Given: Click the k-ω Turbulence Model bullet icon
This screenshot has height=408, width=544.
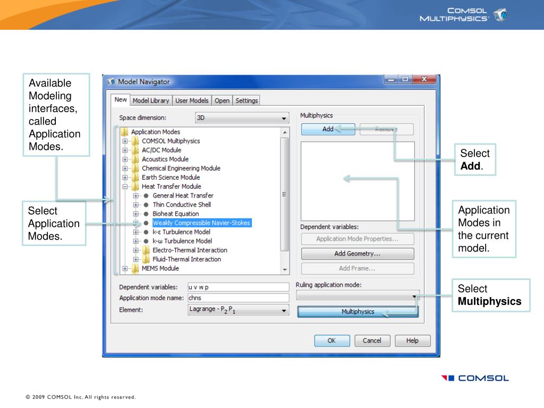Looking at the screenshot, I should point(146,241).
